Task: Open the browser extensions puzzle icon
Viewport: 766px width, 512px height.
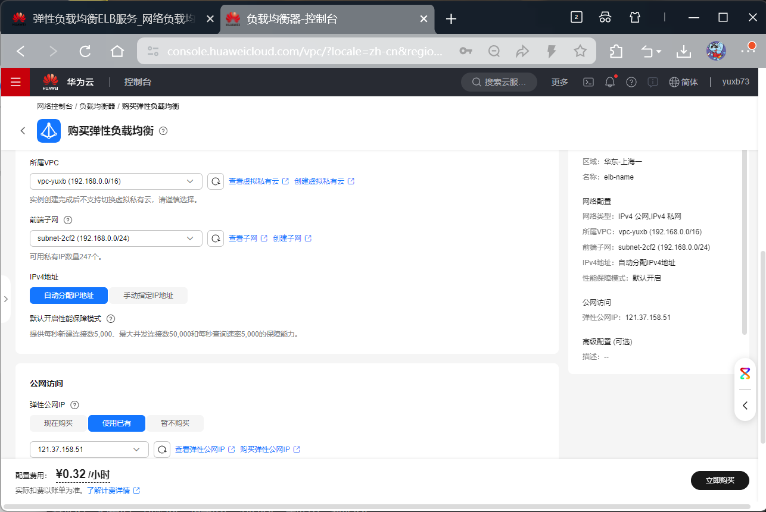Action: pyautogui.click(x=616, y=52)
